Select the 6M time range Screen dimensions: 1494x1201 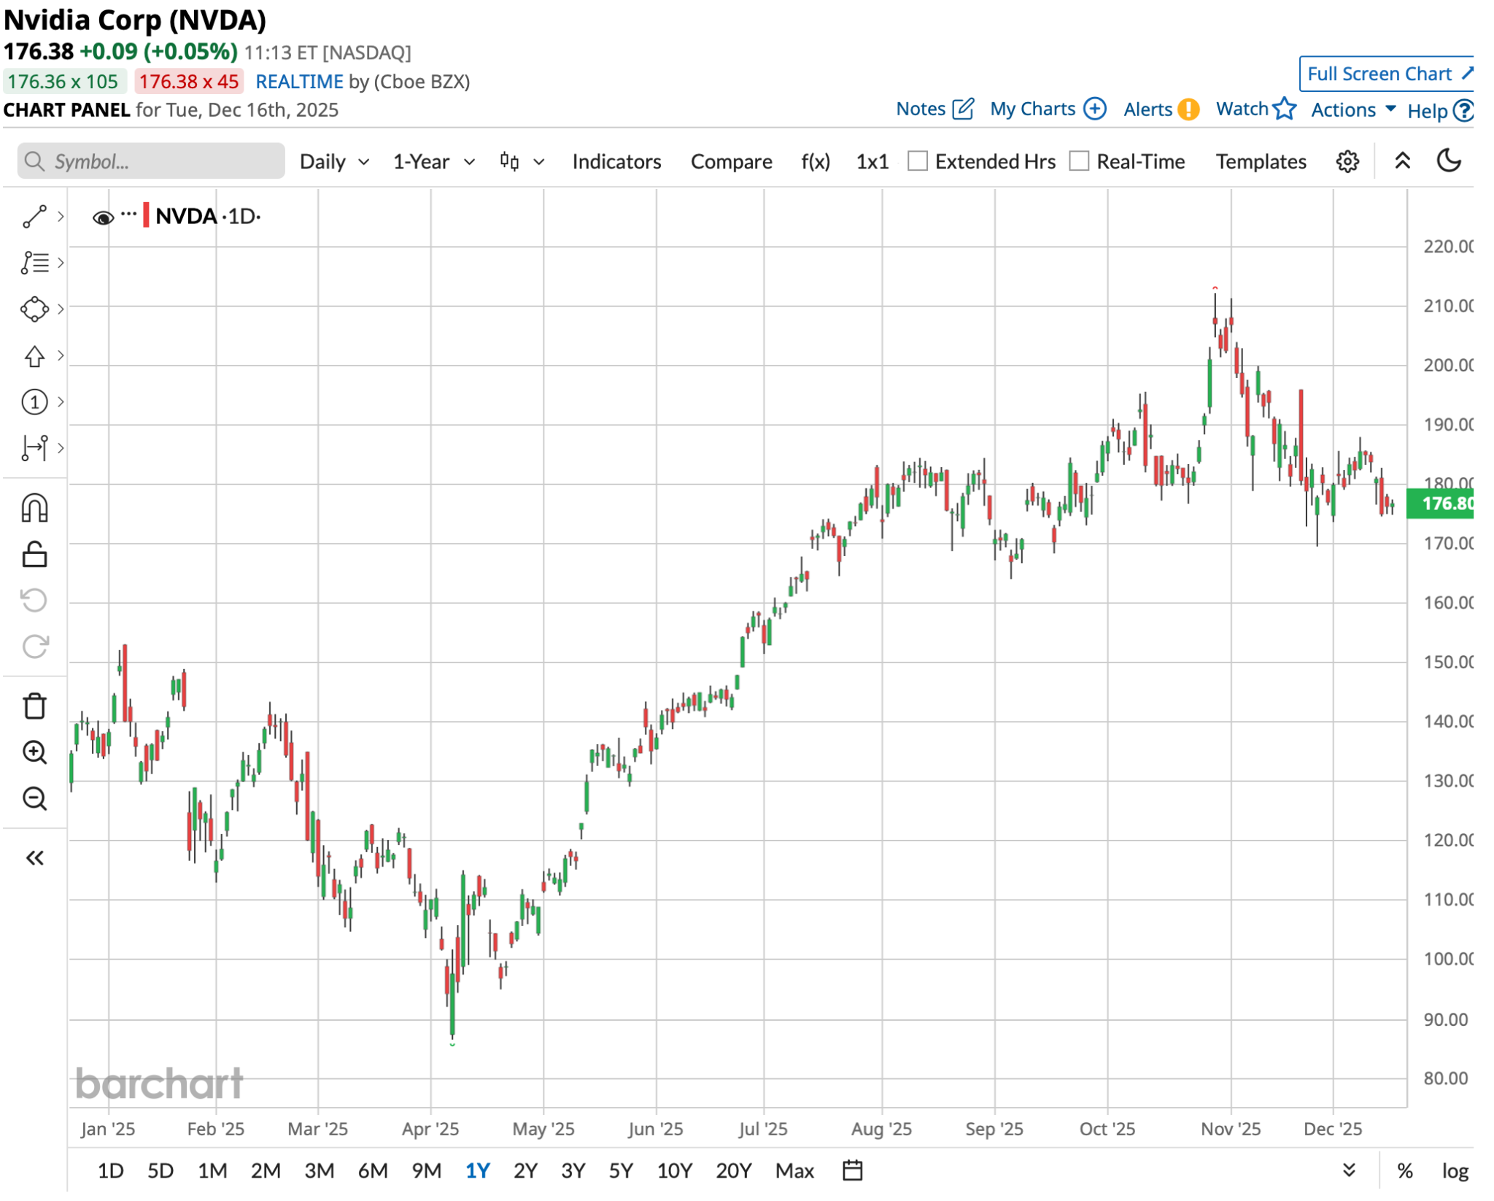372,1170
